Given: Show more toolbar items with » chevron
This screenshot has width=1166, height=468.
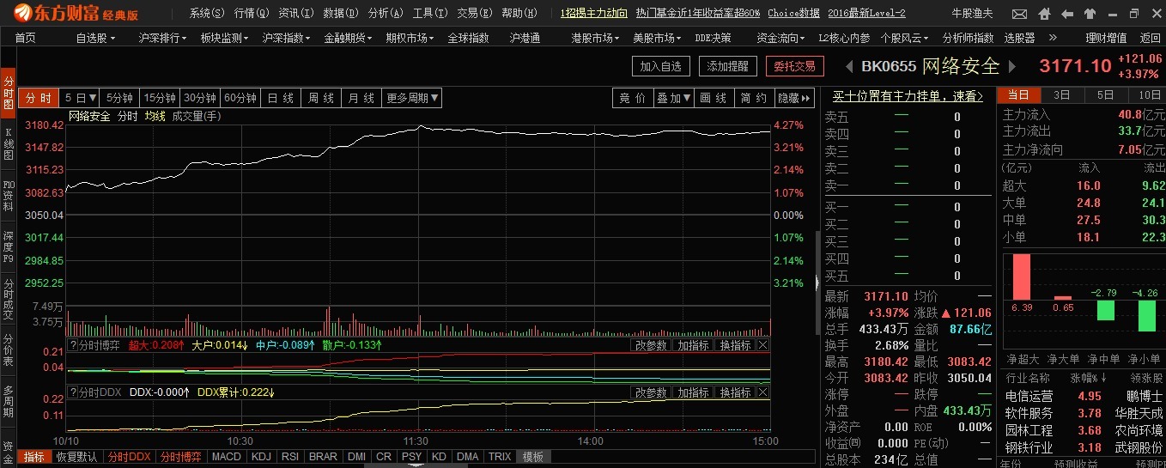Looking at the screenshot, I should [x=1054, y=38].
